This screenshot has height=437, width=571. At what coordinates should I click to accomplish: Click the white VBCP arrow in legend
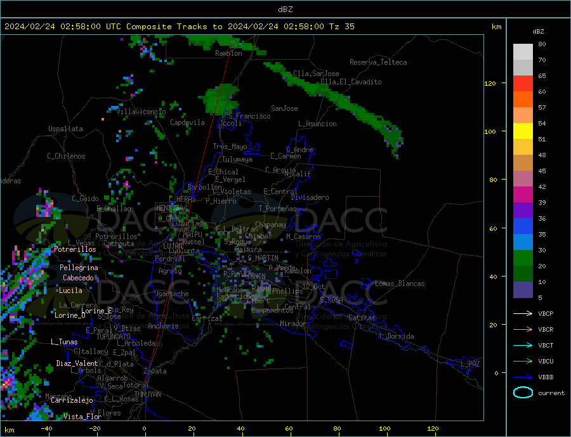click(x=523, y=313)
